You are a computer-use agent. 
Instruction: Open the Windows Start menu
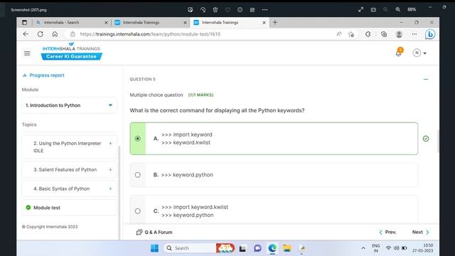coord(154,248)
